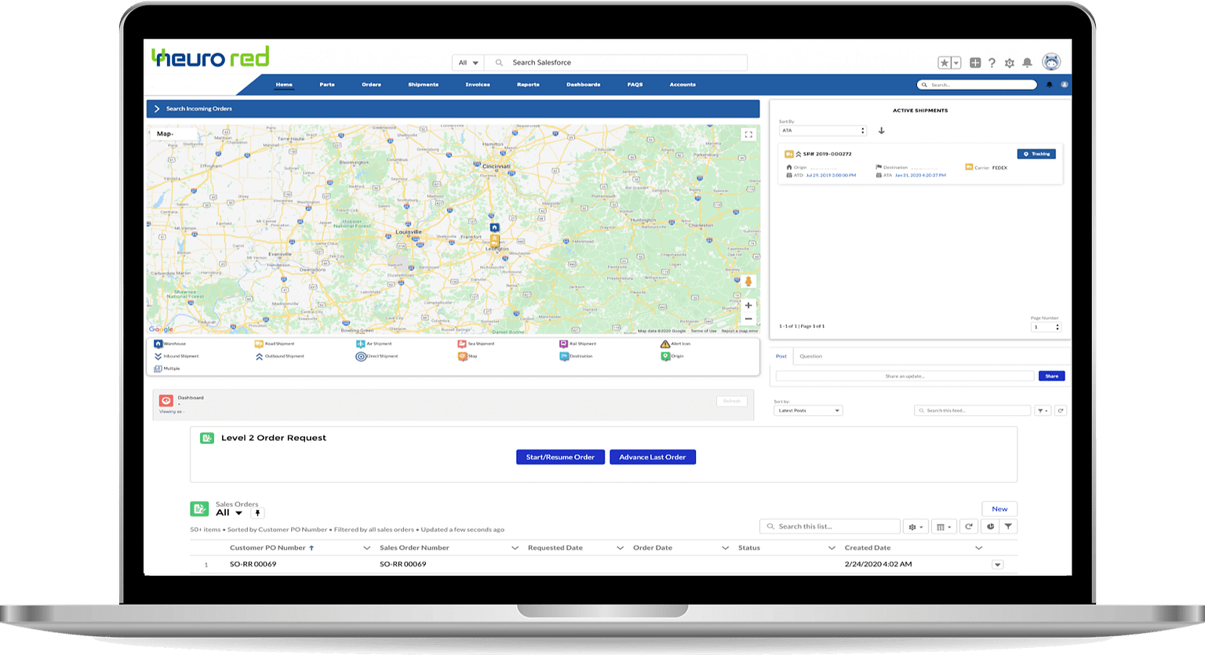
Task: Open the All scope dropdown next to Salesforce search
Action: point(467,62)
